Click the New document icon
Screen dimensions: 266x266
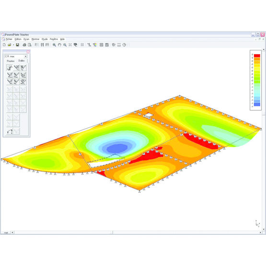tap(4, 45)
